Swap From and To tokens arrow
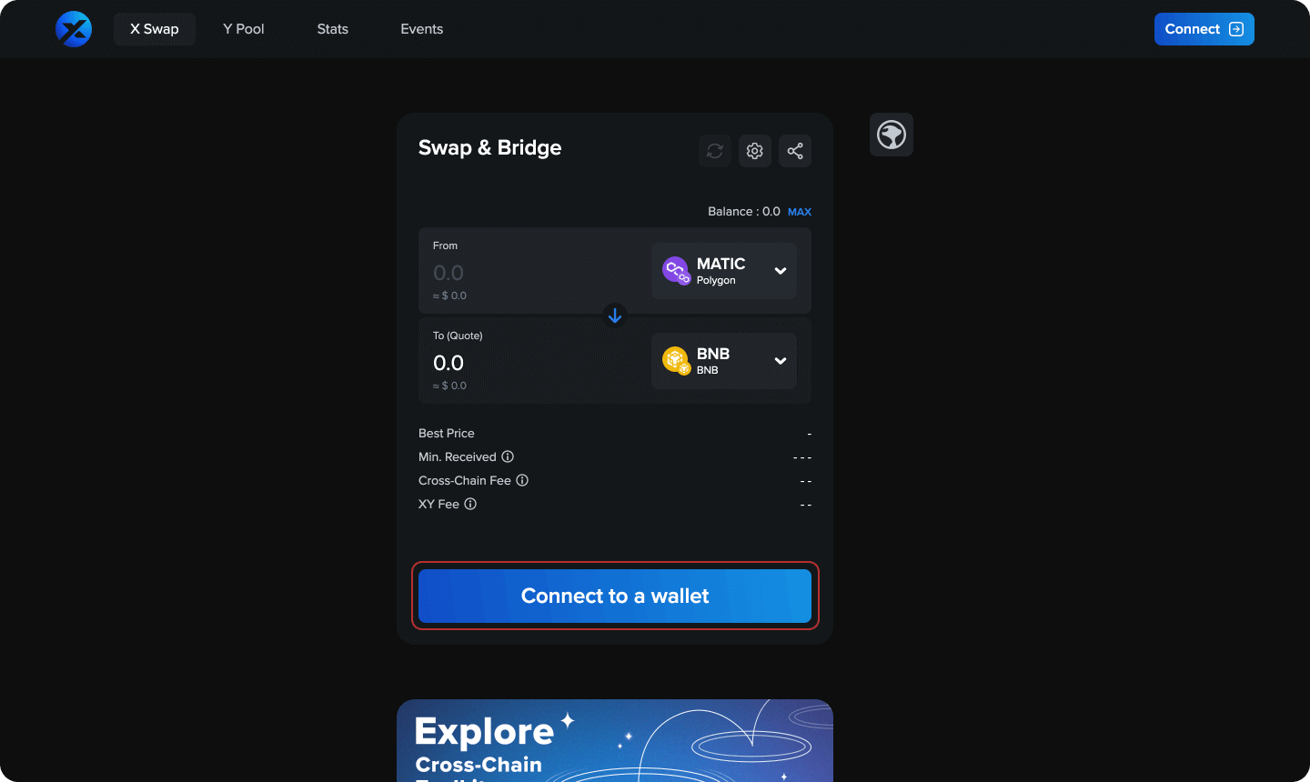The height and width of the screenshot is (782, 1310). tap(615, 316)
